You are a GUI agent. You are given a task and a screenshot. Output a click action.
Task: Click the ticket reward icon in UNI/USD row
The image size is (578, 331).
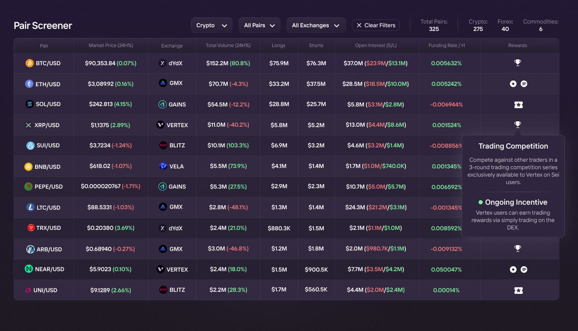coord(519,291)
